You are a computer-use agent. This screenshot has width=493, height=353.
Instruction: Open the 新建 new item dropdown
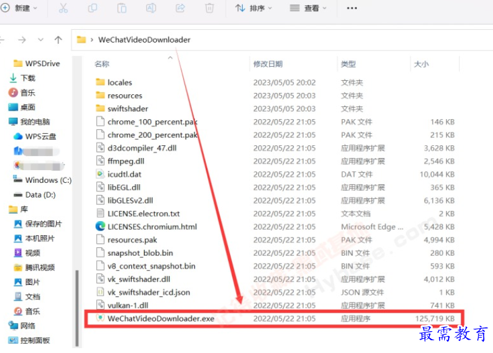click(x=19, y=8)
